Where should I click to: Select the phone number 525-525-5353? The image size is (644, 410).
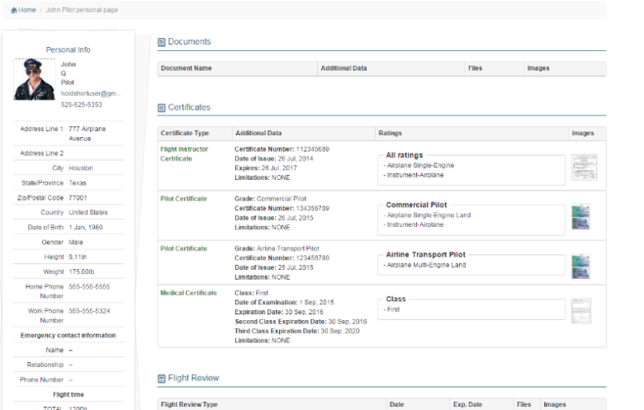click(x=81, y=105)
